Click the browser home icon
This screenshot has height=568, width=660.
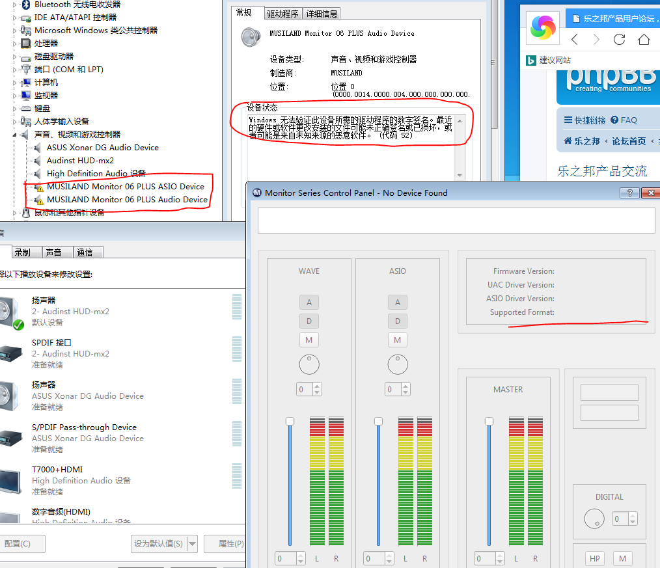644,40
